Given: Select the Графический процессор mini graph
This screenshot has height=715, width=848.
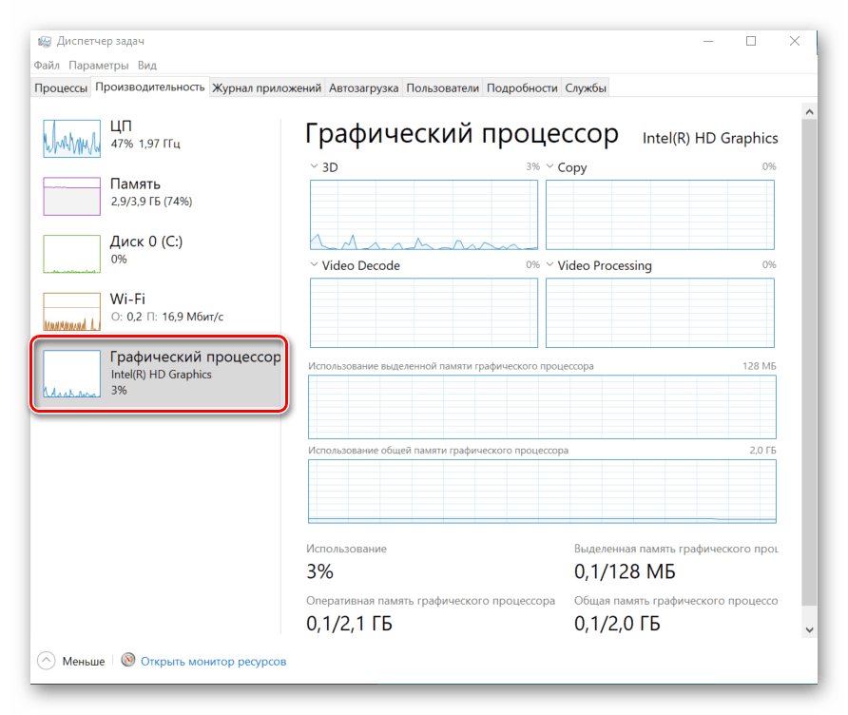Looking at the screenshot, I should pyautogui.click(x=72, y=374).
